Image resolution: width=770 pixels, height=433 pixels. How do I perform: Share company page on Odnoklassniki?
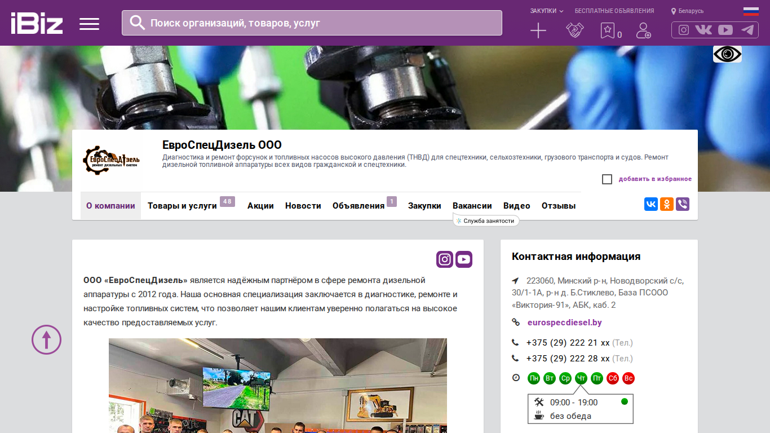click(667, 204)
